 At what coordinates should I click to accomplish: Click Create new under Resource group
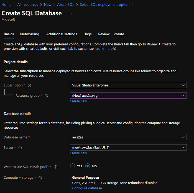[78, 101]
